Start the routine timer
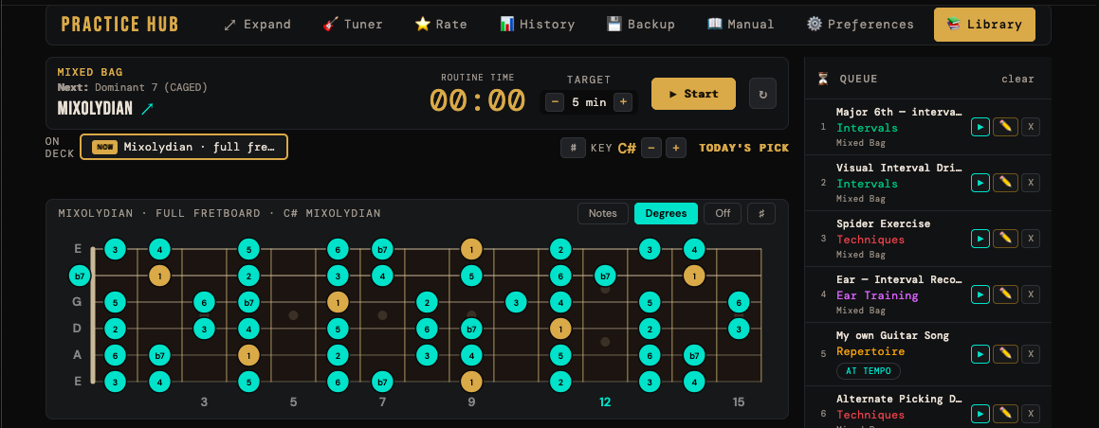This screenshot has height=428, width=1099. tap(693, 94)
